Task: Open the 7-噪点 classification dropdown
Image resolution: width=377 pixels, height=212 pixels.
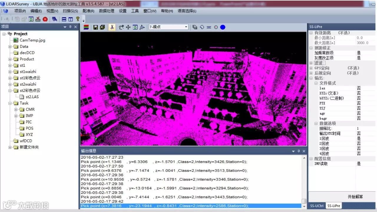Action: pos(186,27)
